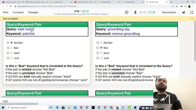This screenshot has height=110, width=196.
Task: Select Junk for groundhog day pair
Action: click(101, 58)
